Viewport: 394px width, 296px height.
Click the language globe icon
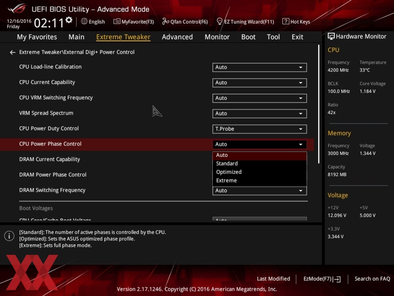click(84, 21)
